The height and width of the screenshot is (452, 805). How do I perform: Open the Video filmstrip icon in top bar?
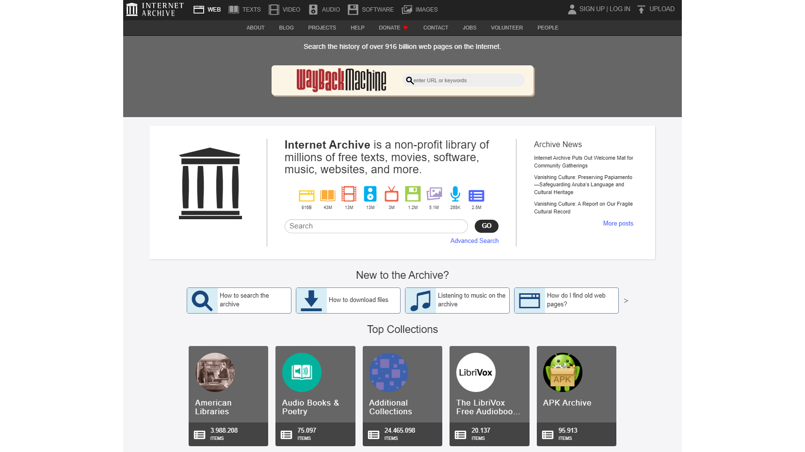(x=274, y=9)
